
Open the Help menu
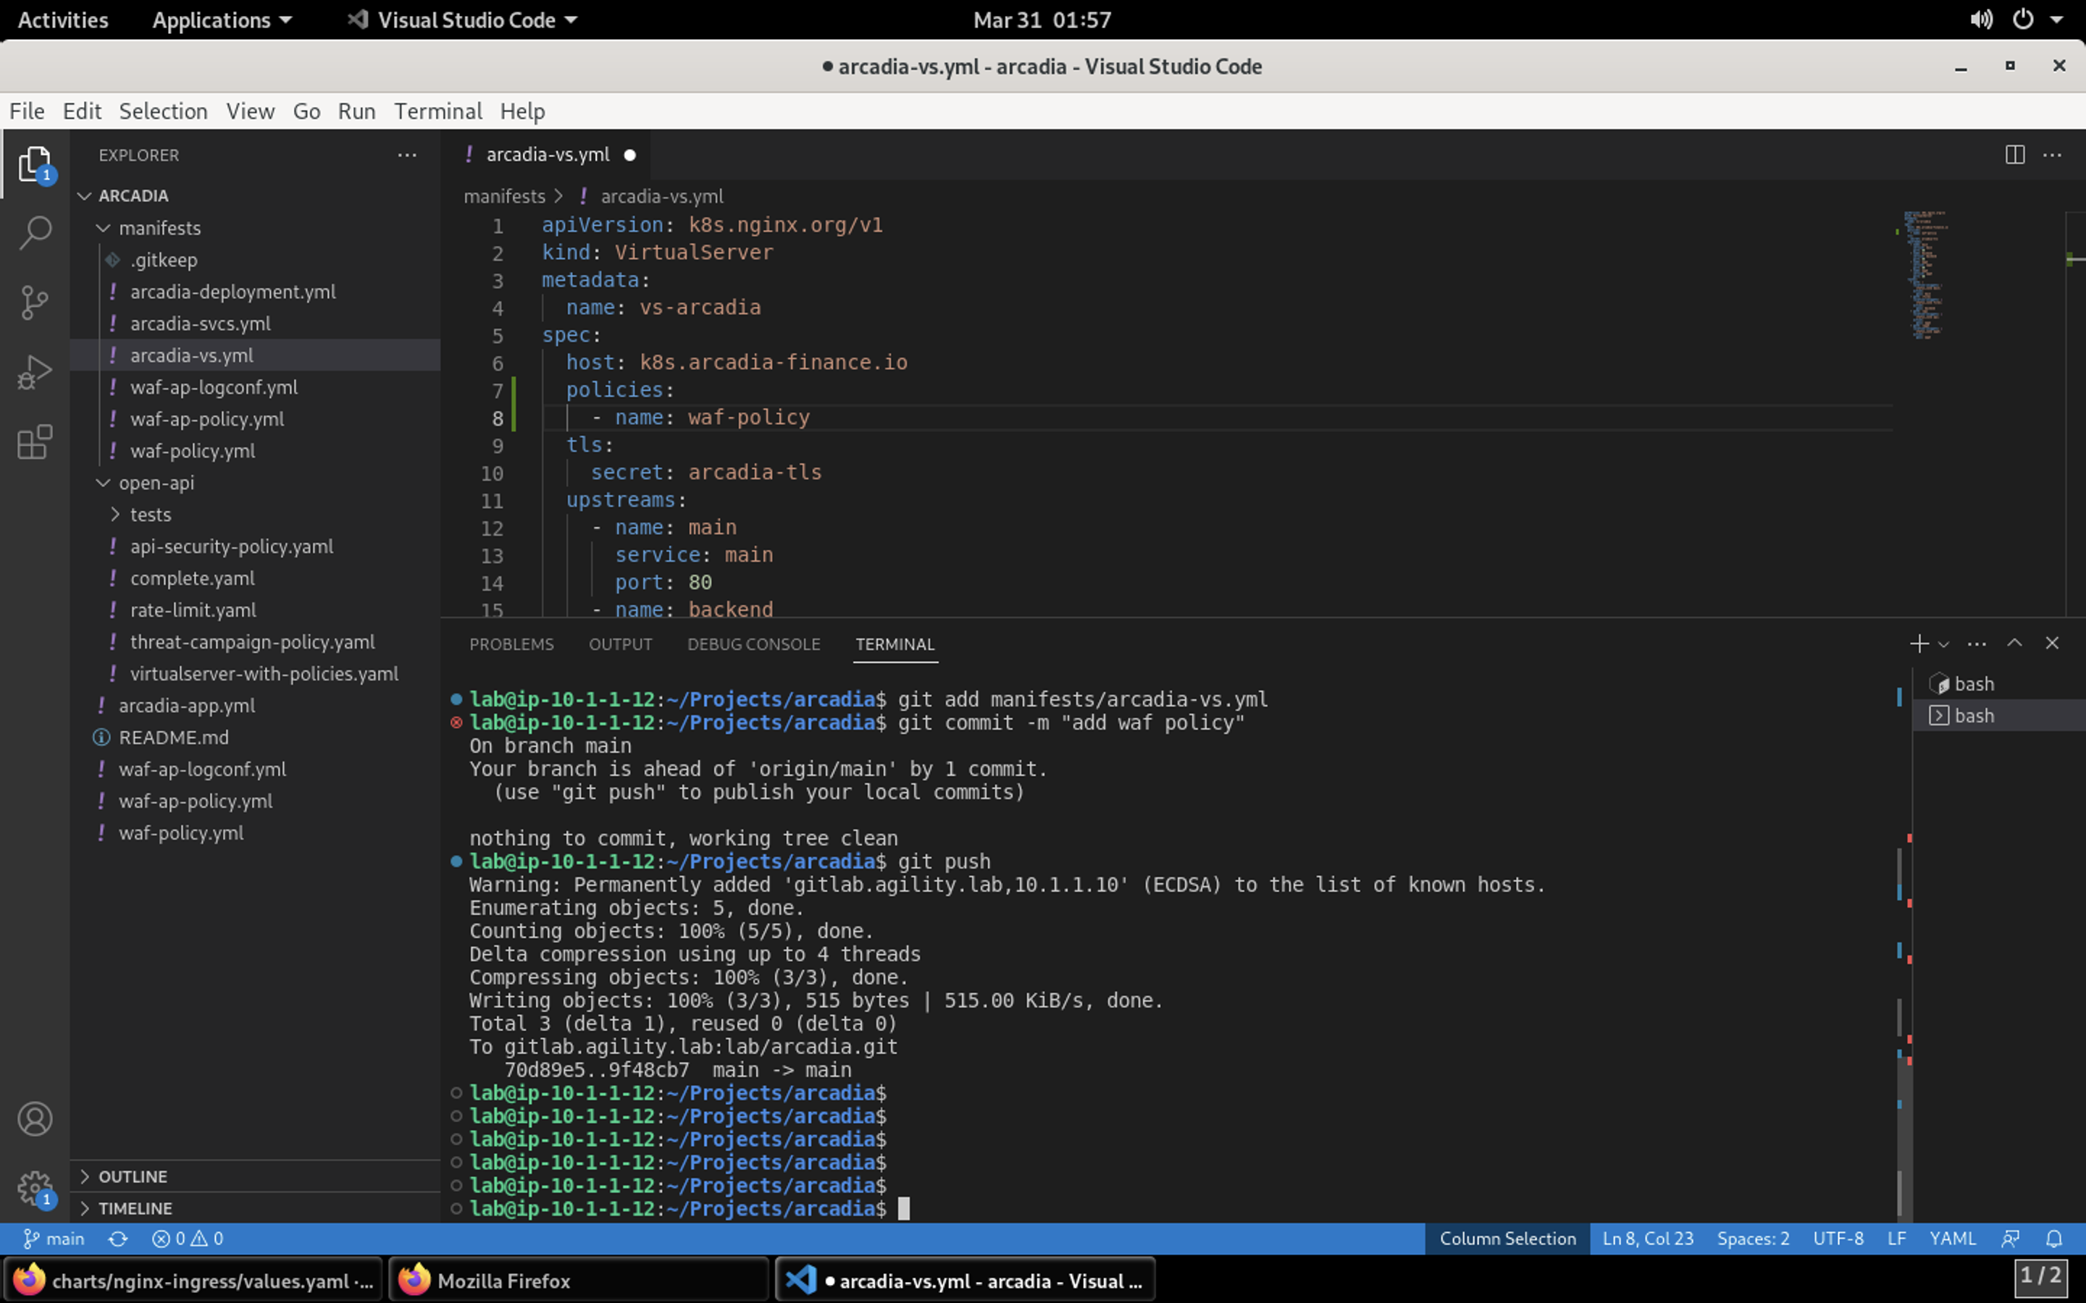pos(522,111)
